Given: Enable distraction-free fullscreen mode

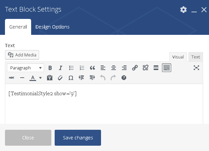Looking at the screenshot, I should 196,68.
